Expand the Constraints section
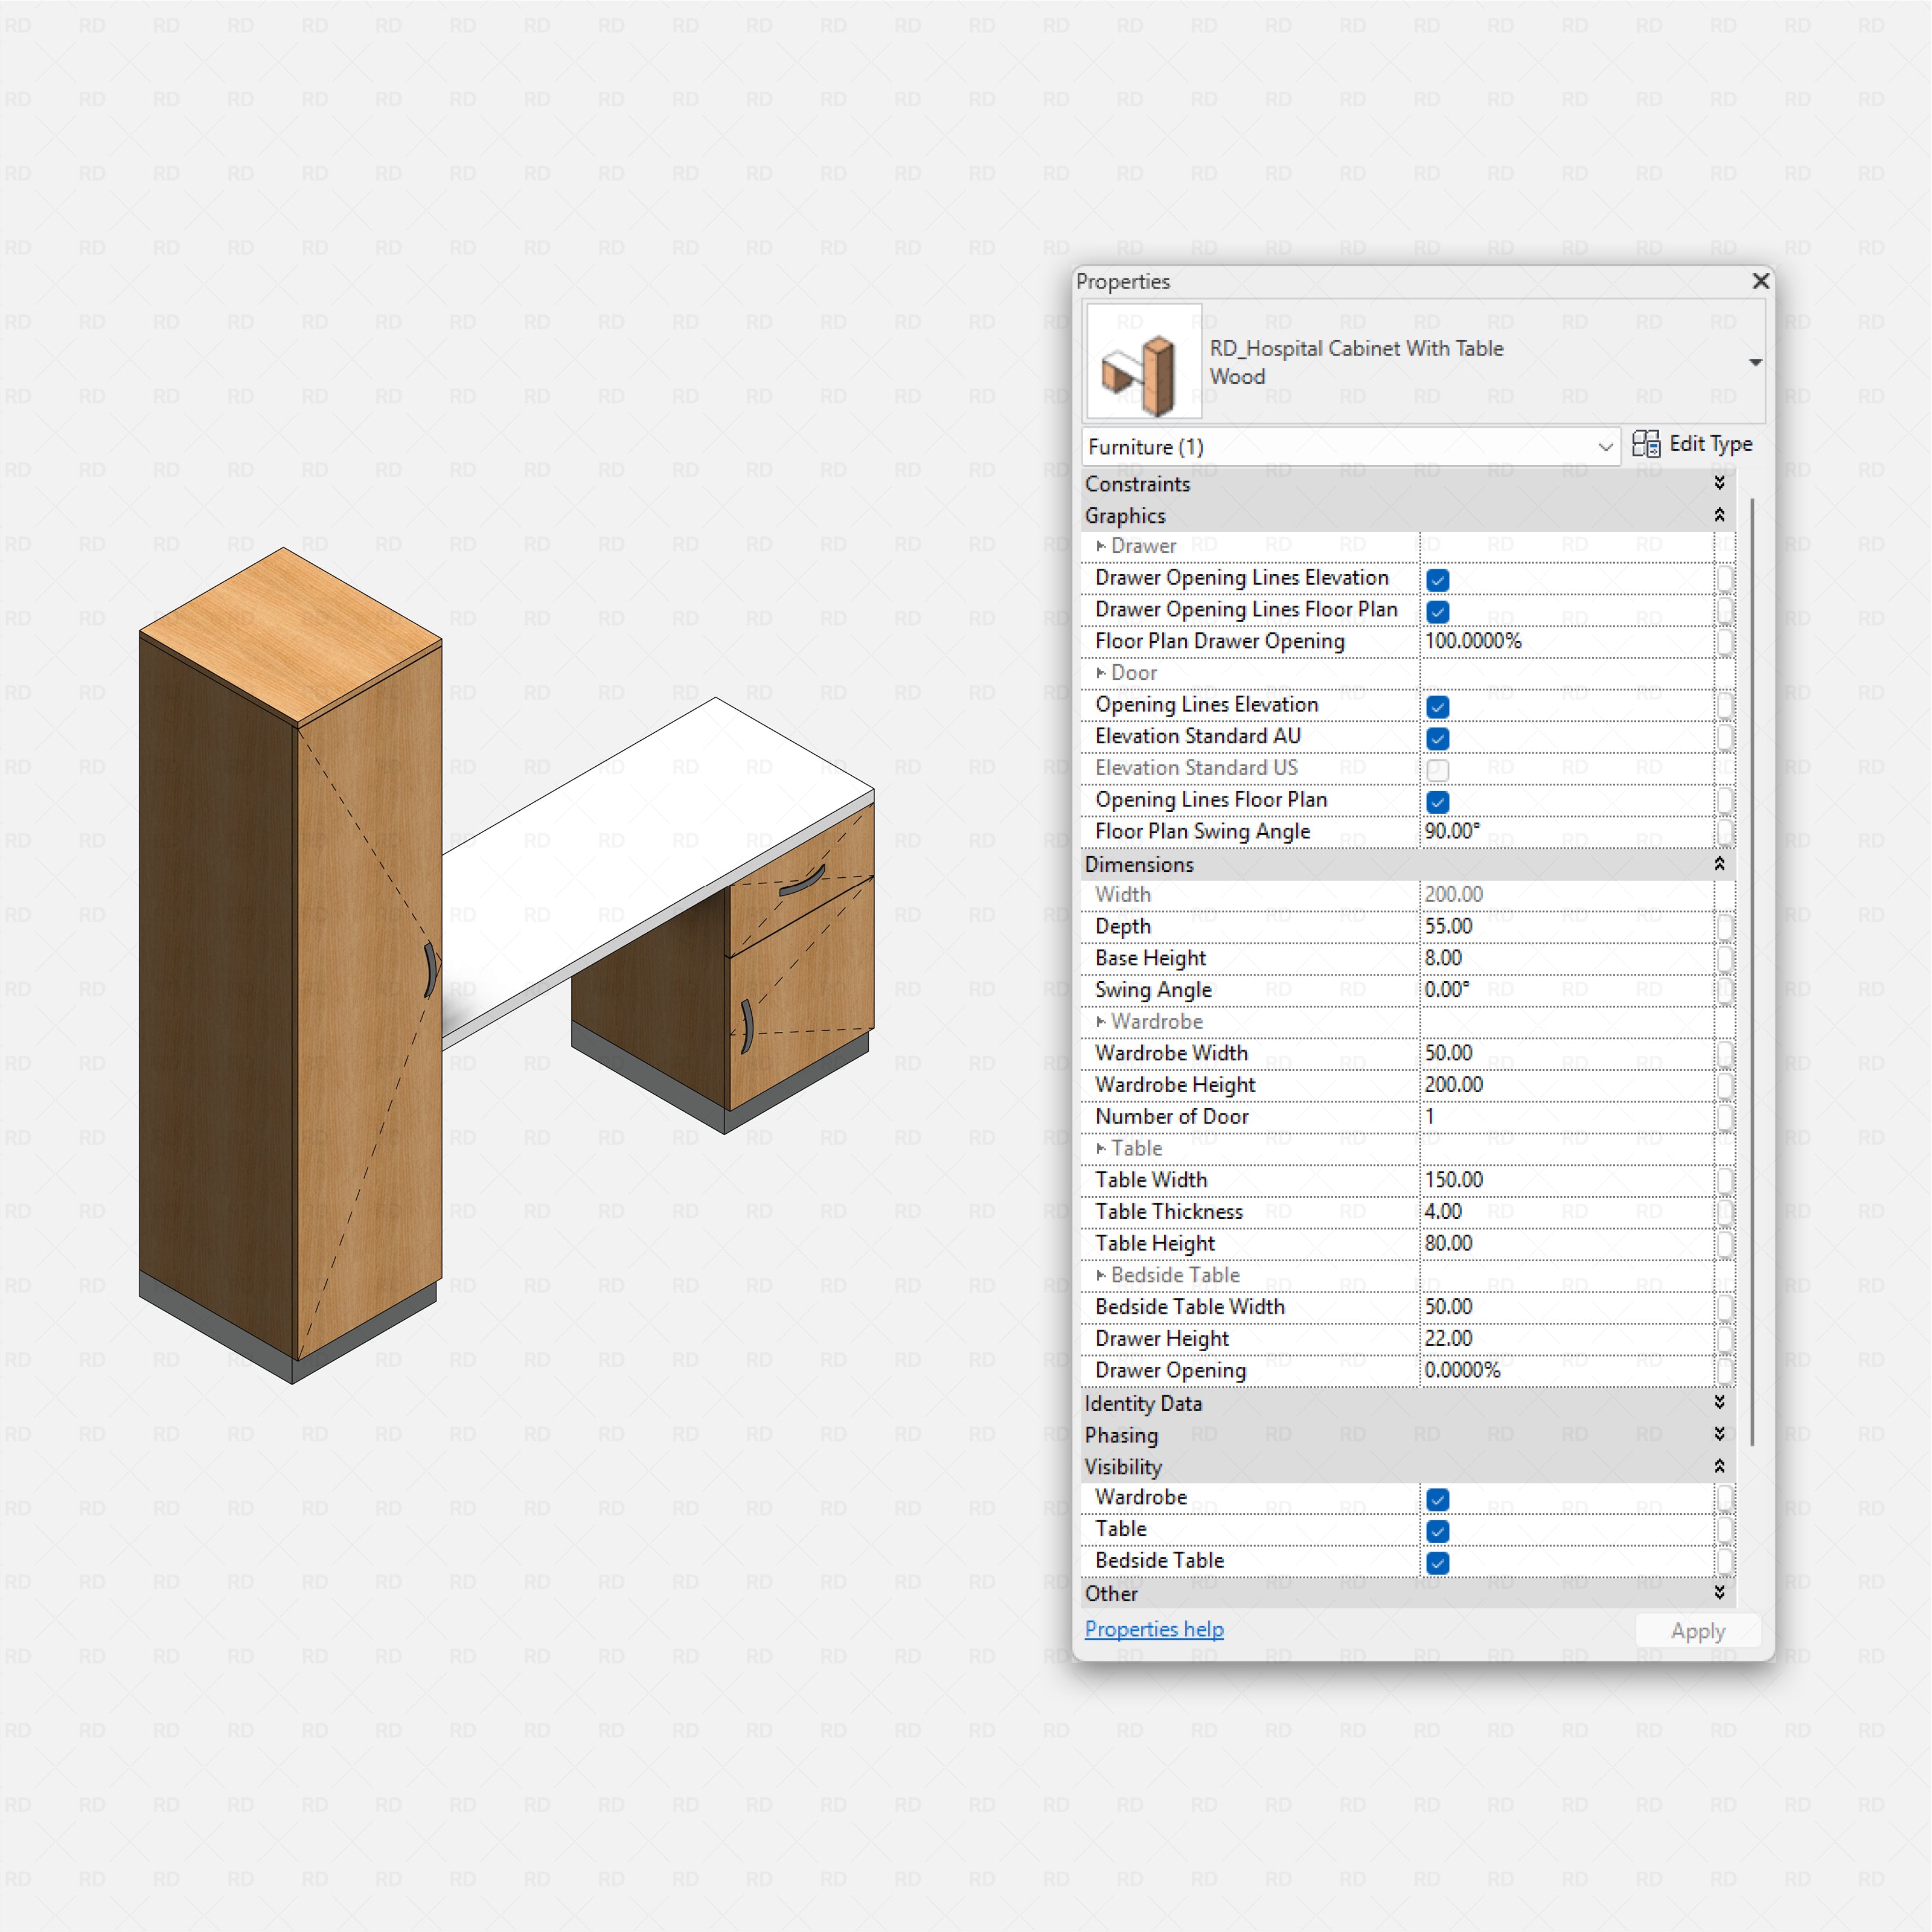The height and width of the screenshot is (1932, 1932). (x=1719, y=483)
